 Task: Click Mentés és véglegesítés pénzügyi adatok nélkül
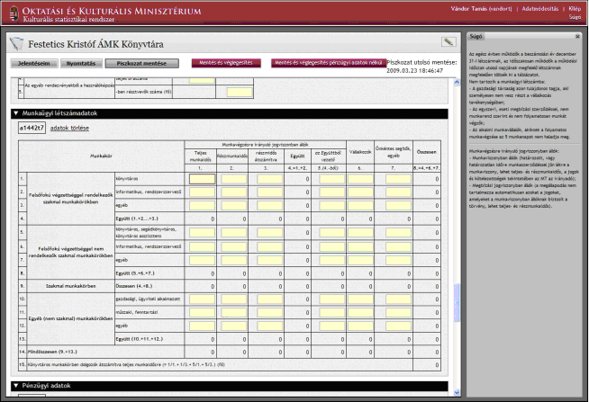click(x=329, y=63)
